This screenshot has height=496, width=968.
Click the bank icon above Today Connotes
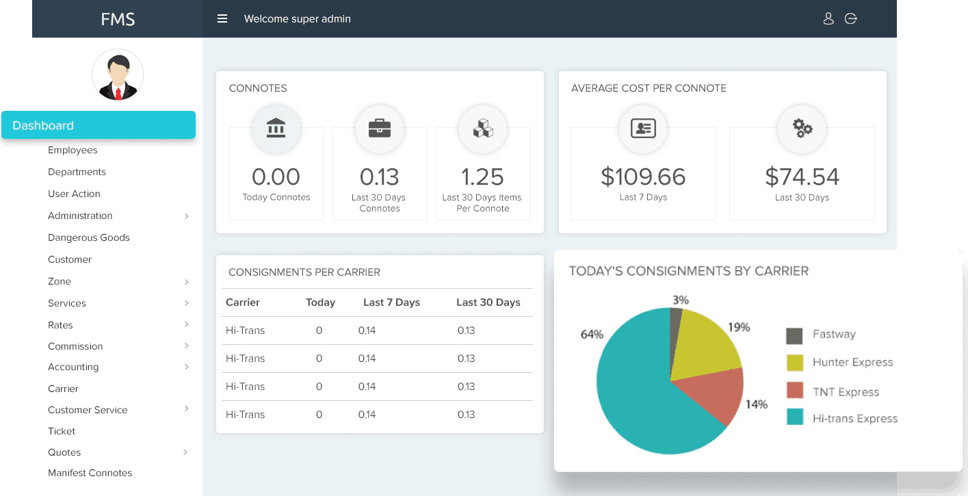click(276, 128)
